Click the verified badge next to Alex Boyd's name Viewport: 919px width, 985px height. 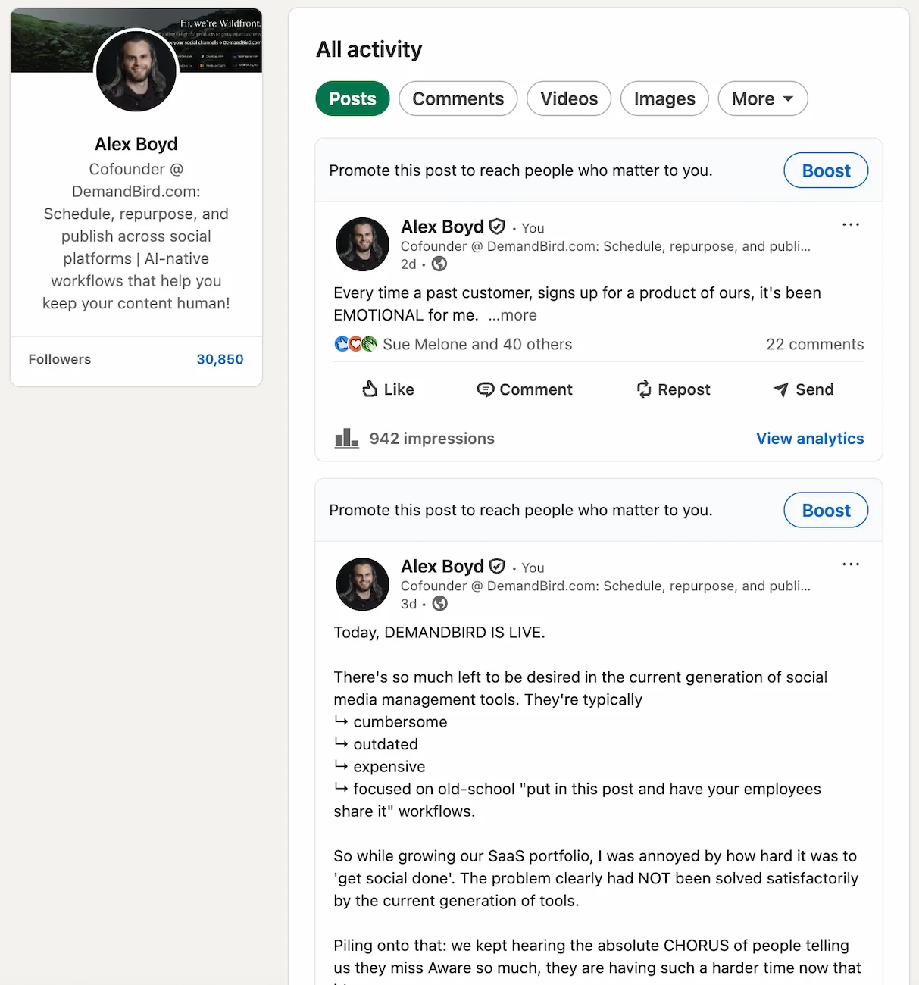pyautogui.click(x=497, y=226)
